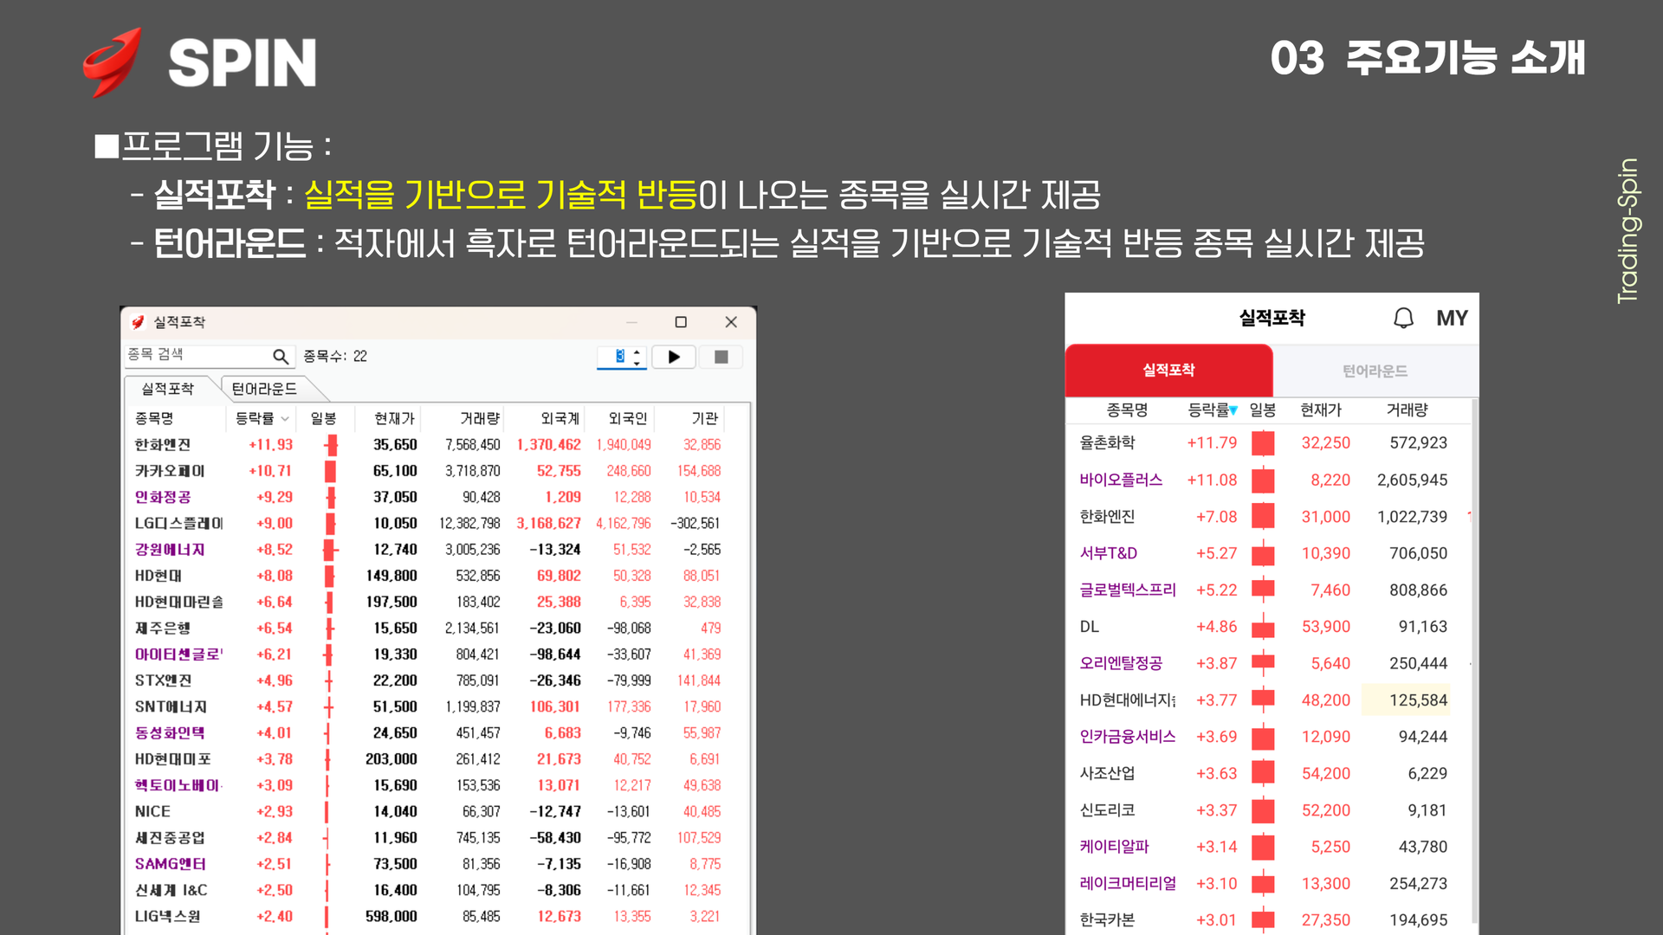
Task: Close the 실적포착 window
Action: pos(731,322)
